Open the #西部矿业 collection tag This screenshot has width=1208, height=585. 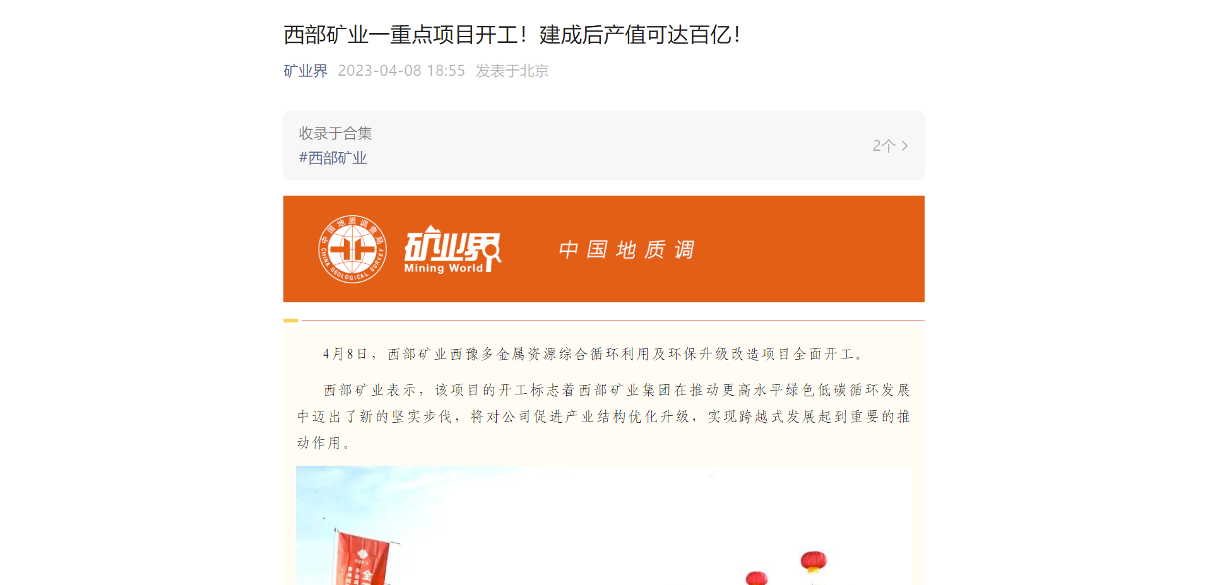click(x=333, y=158)
